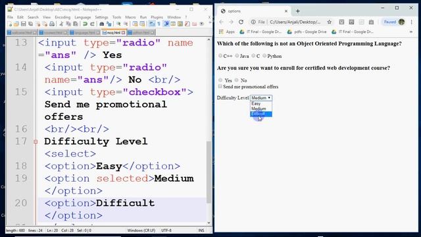The height and width of the screenshot is (237, 421).
Task: Expand the Chrome bookmarks overflow chevron
Action: (410, 32)
